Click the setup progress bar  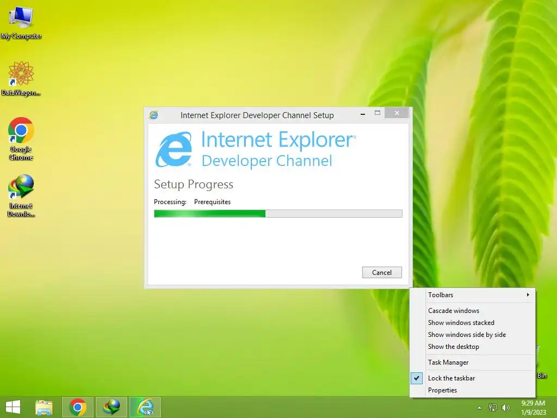[278, 213]
